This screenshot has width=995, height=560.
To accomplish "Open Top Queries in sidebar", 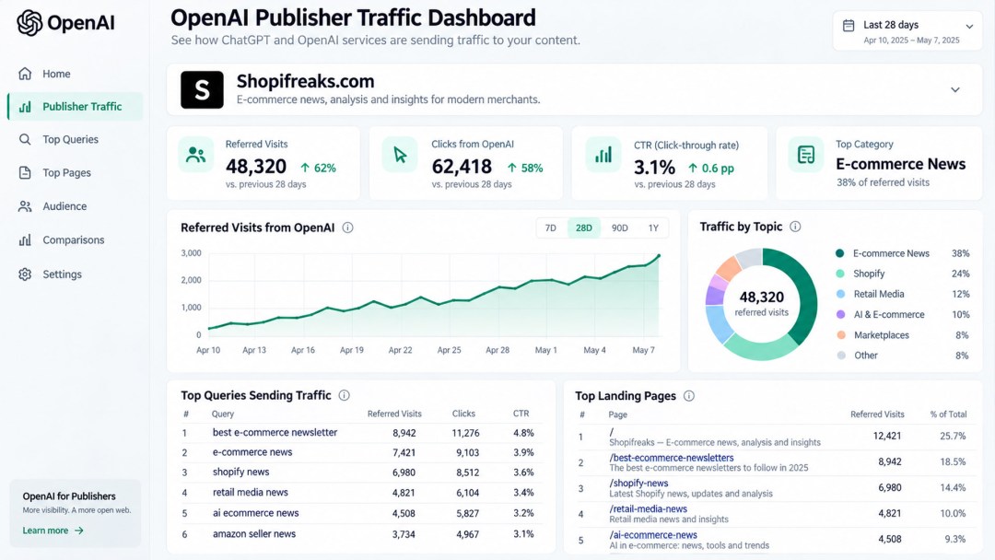I will pyautogui.click(x=75, y=139).
